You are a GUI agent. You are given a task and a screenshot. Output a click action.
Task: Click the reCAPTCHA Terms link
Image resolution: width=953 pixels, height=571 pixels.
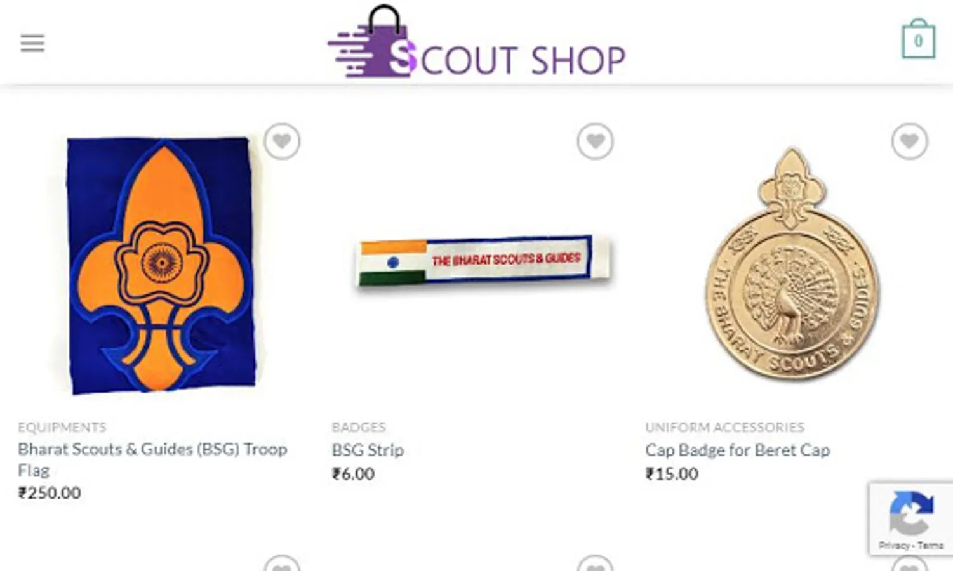point(930,545)
